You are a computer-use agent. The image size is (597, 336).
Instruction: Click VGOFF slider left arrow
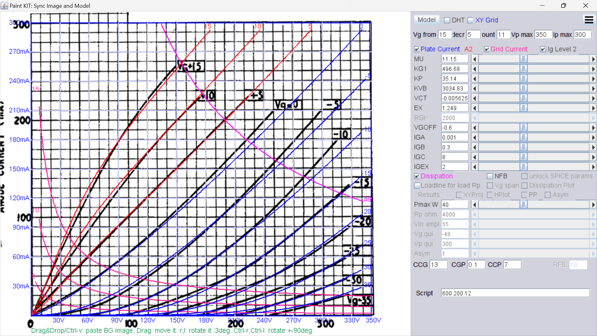474,128
